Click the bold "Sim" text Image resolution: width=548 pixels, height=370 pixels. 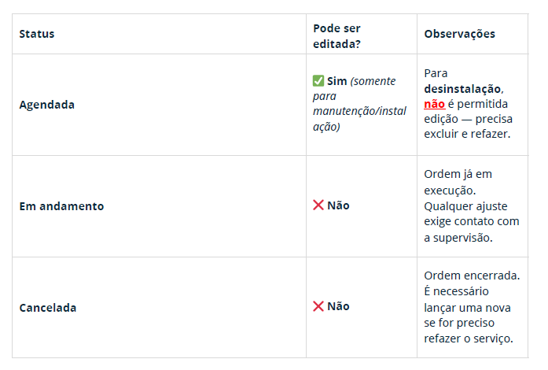(x=337, y=81)
